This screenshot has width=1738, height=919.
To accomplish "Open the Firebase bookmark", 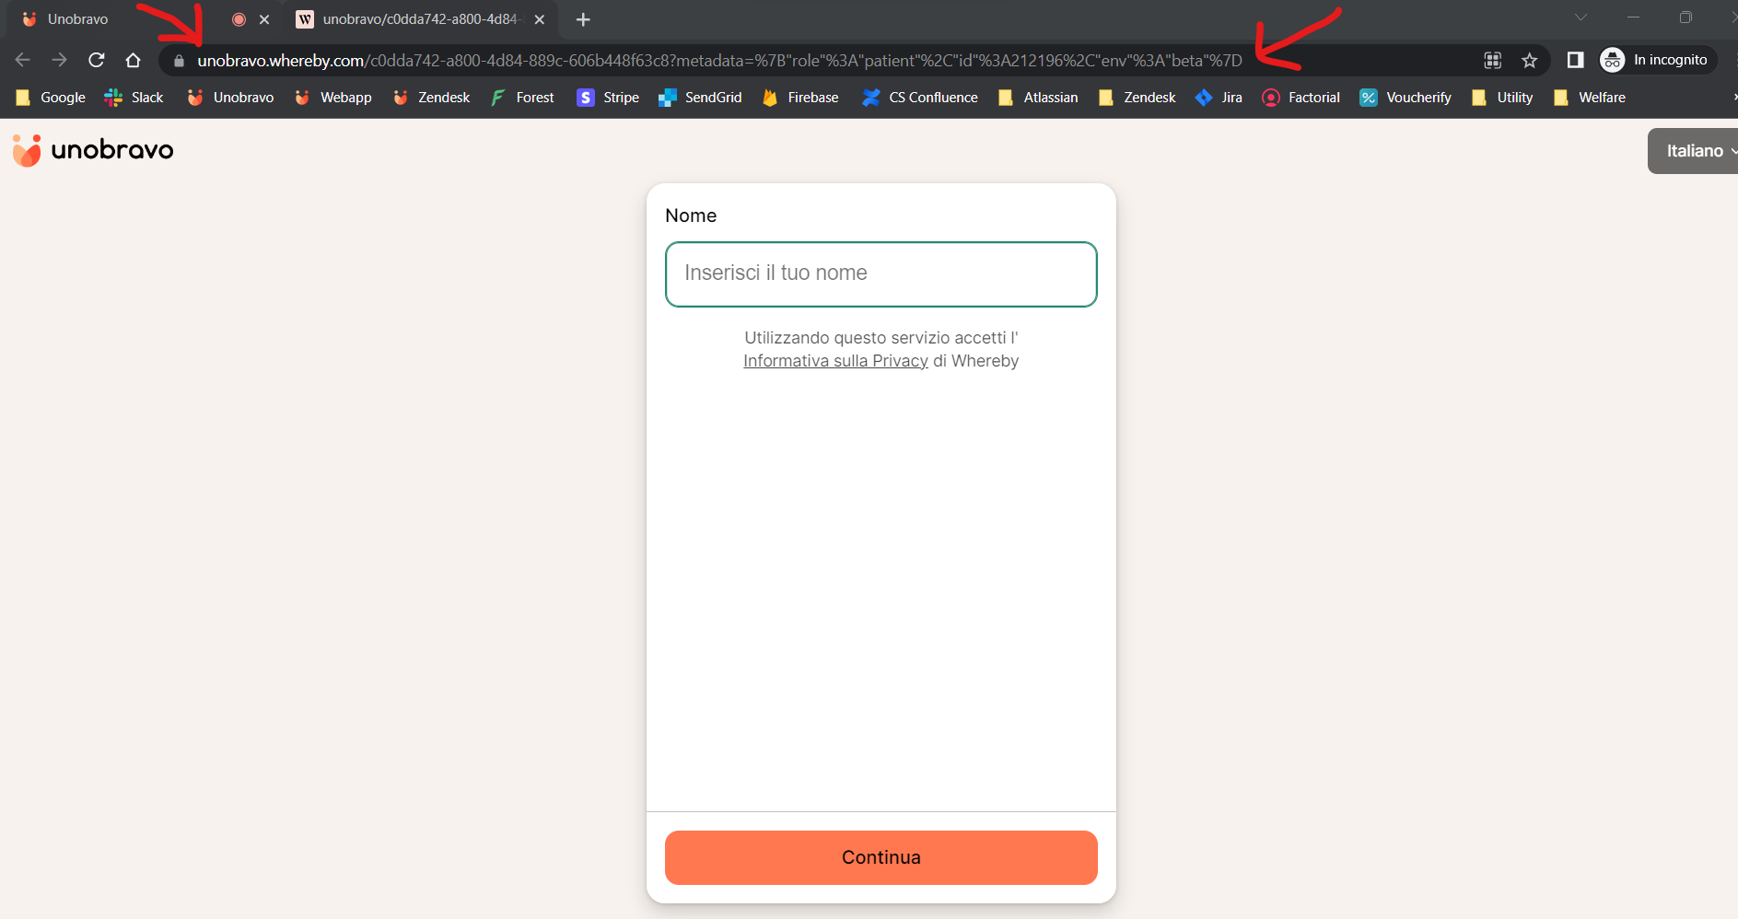I will tap(800, 98).
